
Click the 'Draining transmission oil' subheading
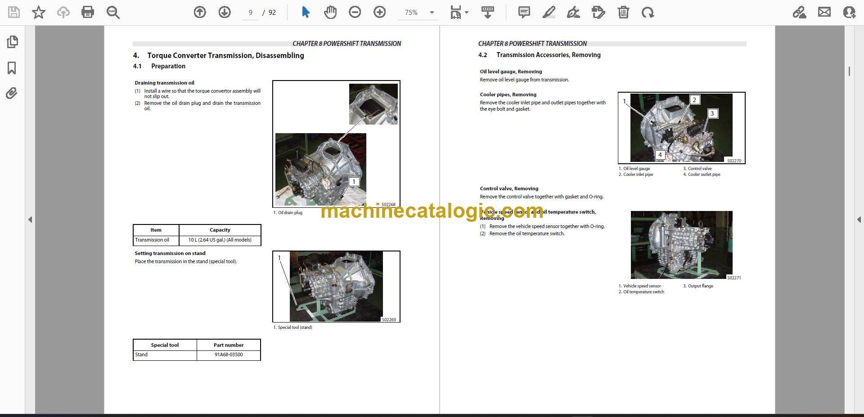click(165, 83)
